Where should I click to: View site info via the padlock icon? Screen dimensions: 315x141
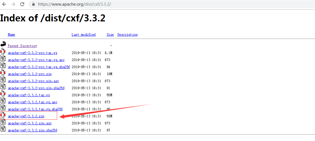(33, 4)
